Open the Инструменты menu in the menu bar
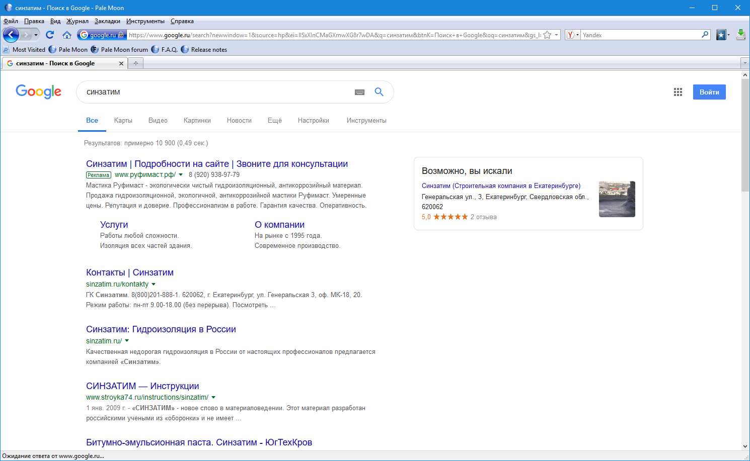Screen dimensions: 750x461 pos(145,21)
